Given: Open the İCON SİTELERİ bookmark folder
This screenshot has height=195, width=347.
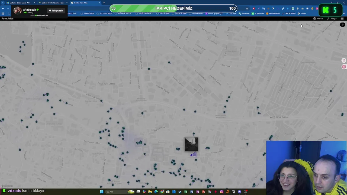Looking at the screenshot, I should [88, 14].
